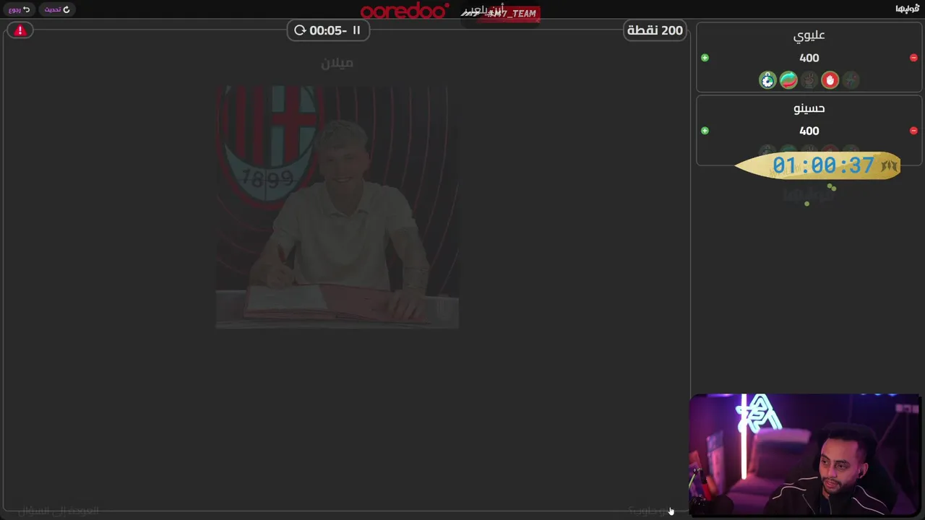
Task: Click the team name حسينو
Action: (x=809, y=108)
